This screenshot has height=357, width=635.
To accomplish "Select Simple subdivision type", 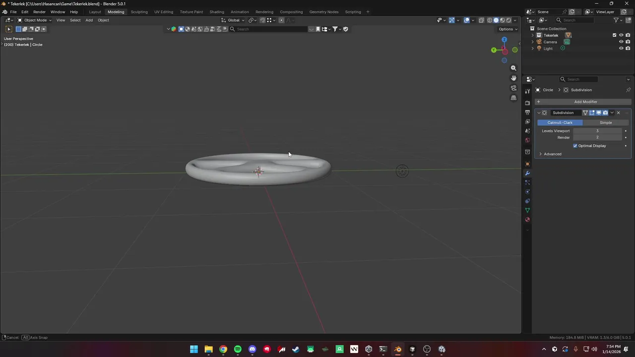I will pos(606,122).
